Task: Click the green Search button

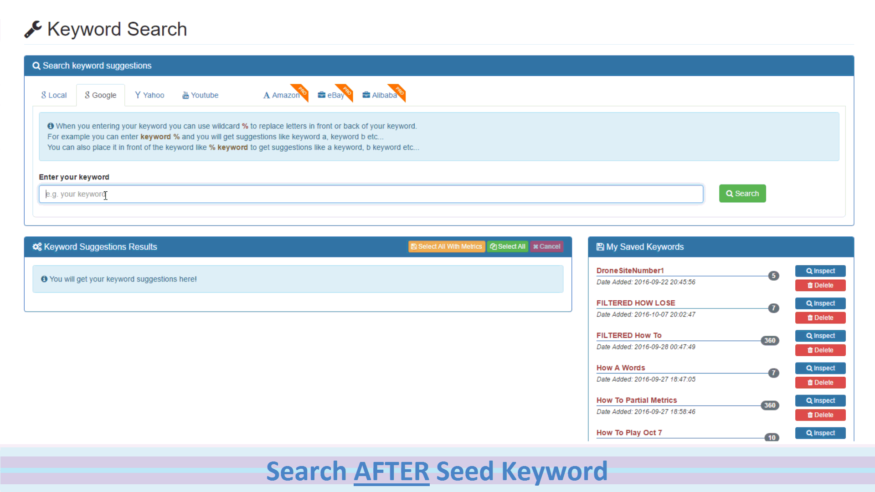Action: click(742, 194)
